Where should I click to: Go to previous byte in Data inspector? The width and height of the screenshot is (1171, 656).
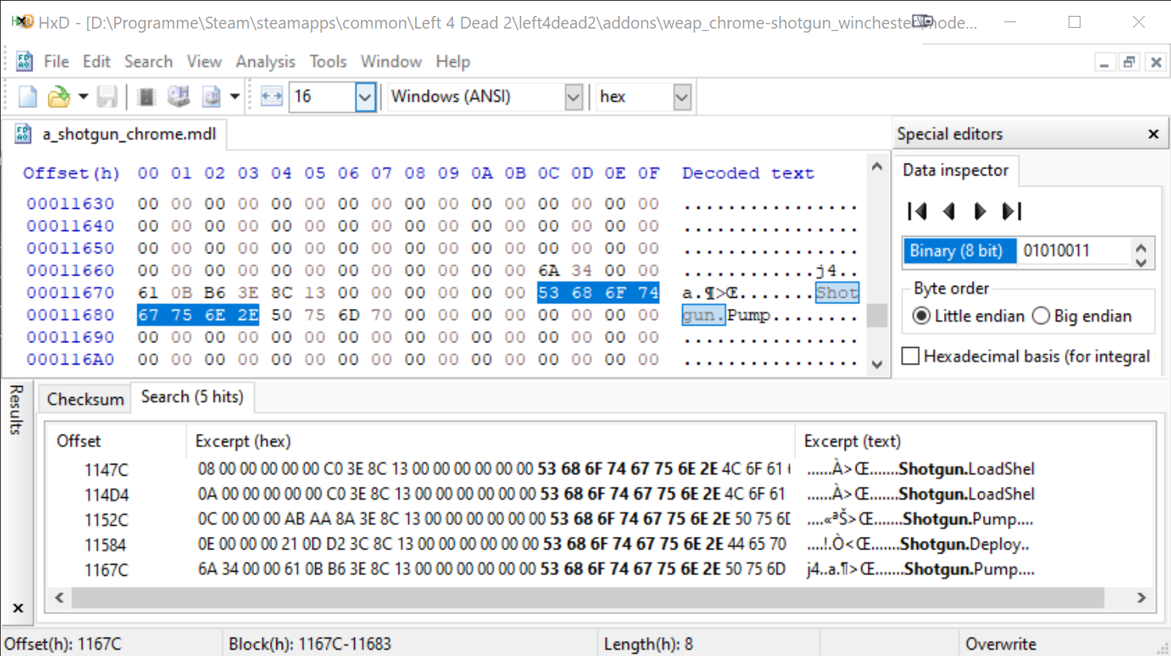point(949,211)
